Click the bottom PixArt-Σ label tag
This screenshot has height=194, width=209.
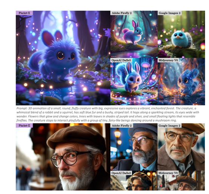pos(24,126)
